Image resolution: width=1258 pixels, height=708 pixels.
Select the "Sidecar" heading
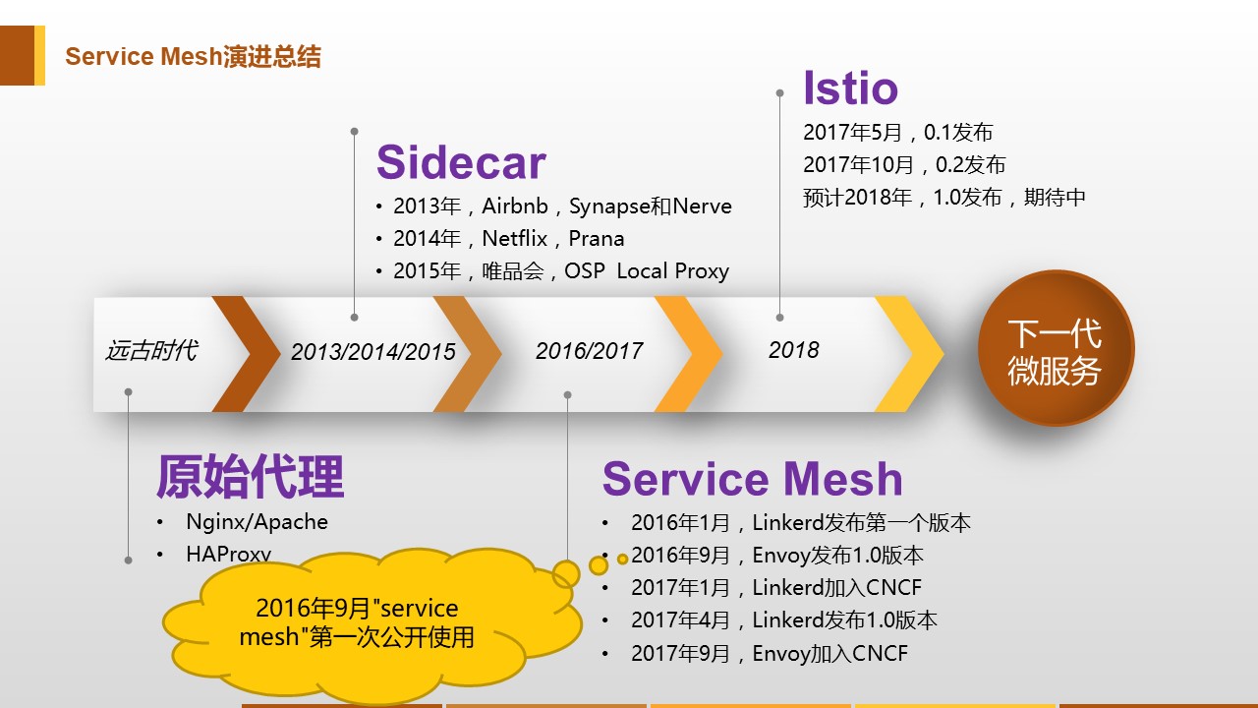pyautogui.click(x=461, y=162)
